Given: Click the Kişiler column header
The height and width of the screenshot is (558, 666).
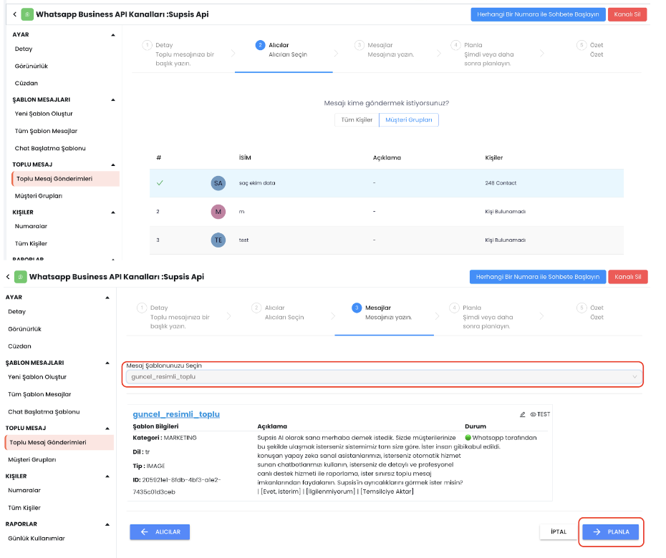Looking at the screenshot, I should click(494, 158).
